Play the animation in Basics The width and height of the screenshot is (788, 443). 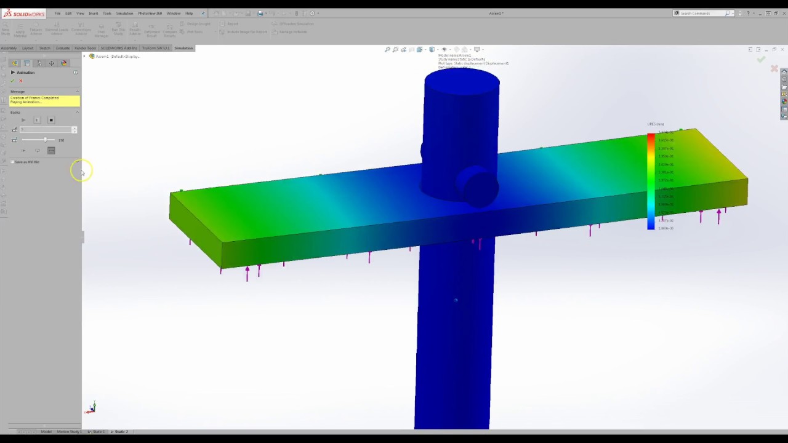point(23,120)
